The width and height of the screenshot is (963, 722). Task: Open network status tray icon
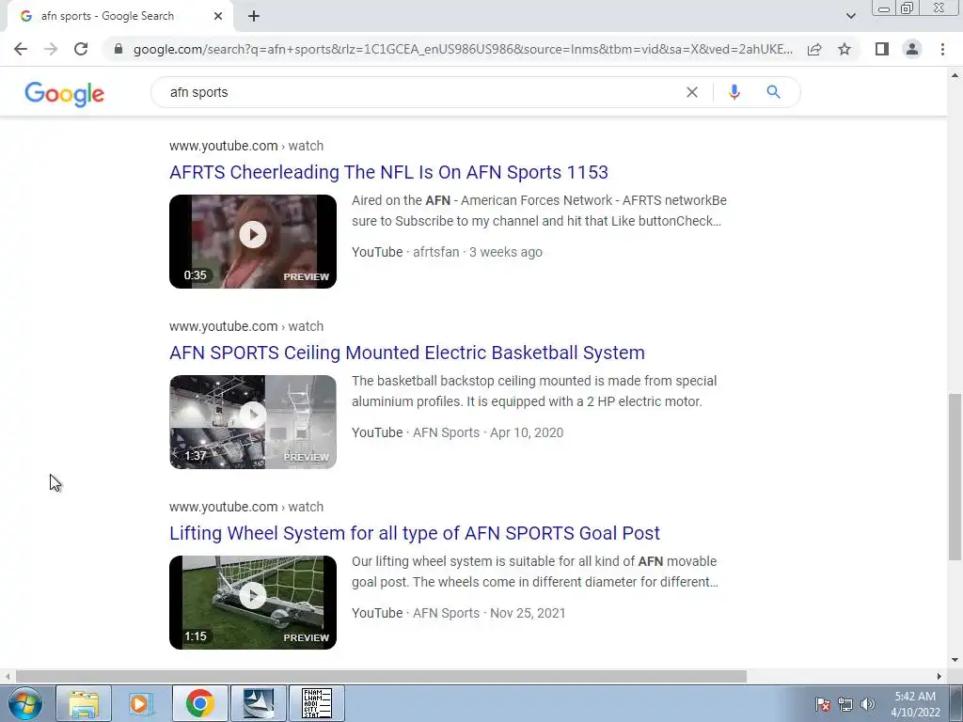(x=845, y=704)
